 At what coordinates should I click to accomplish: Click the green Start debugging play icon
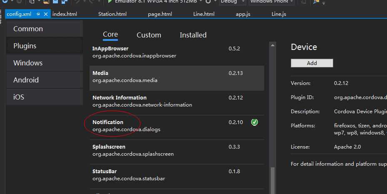point(110,2)
